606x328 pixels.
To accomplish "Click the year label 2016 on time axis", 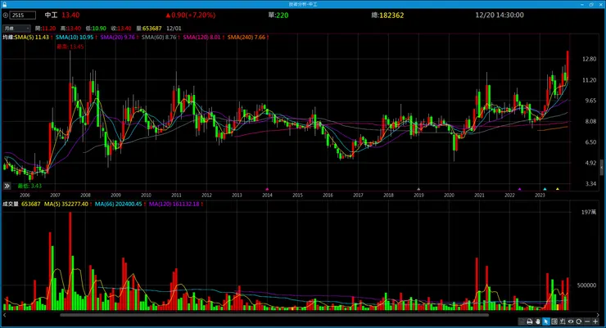I will [x=328, y=195].
